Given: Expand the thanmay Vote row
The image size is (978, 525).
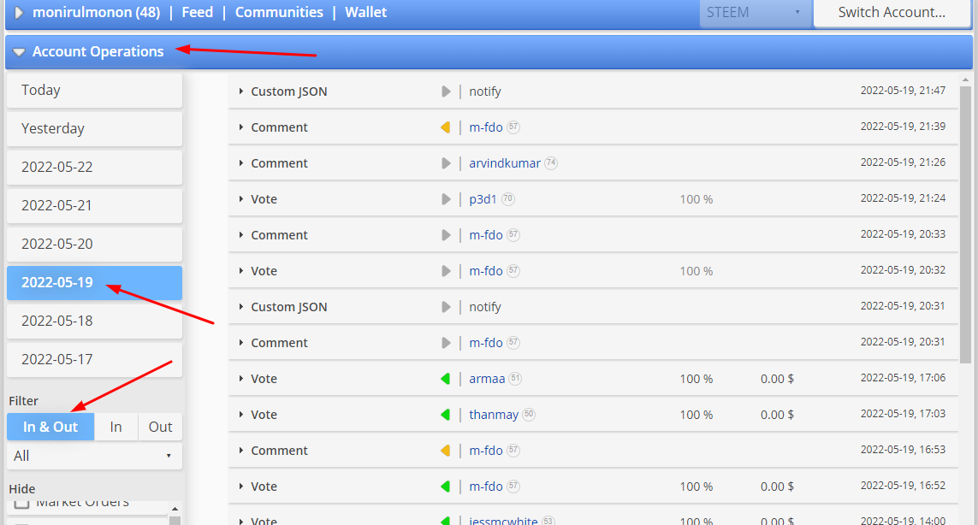Looking at the screenshot, I should tap(240, 415).
